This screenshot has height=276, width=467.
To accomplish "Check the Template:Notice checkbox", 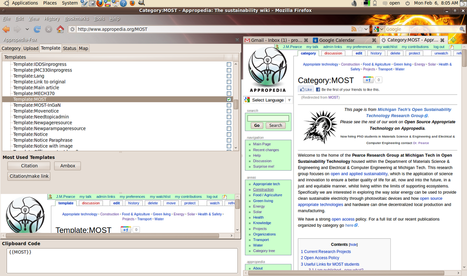I will click(x=229, y=135).
